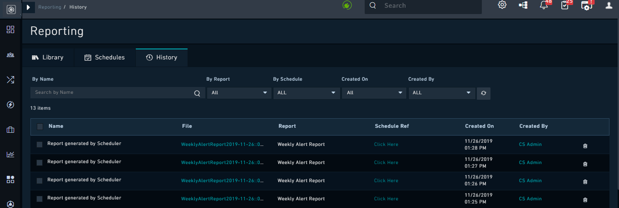Open the lightning bolt icon in sidebar
The height and width of the screenshot is (208, 619).
10,105
